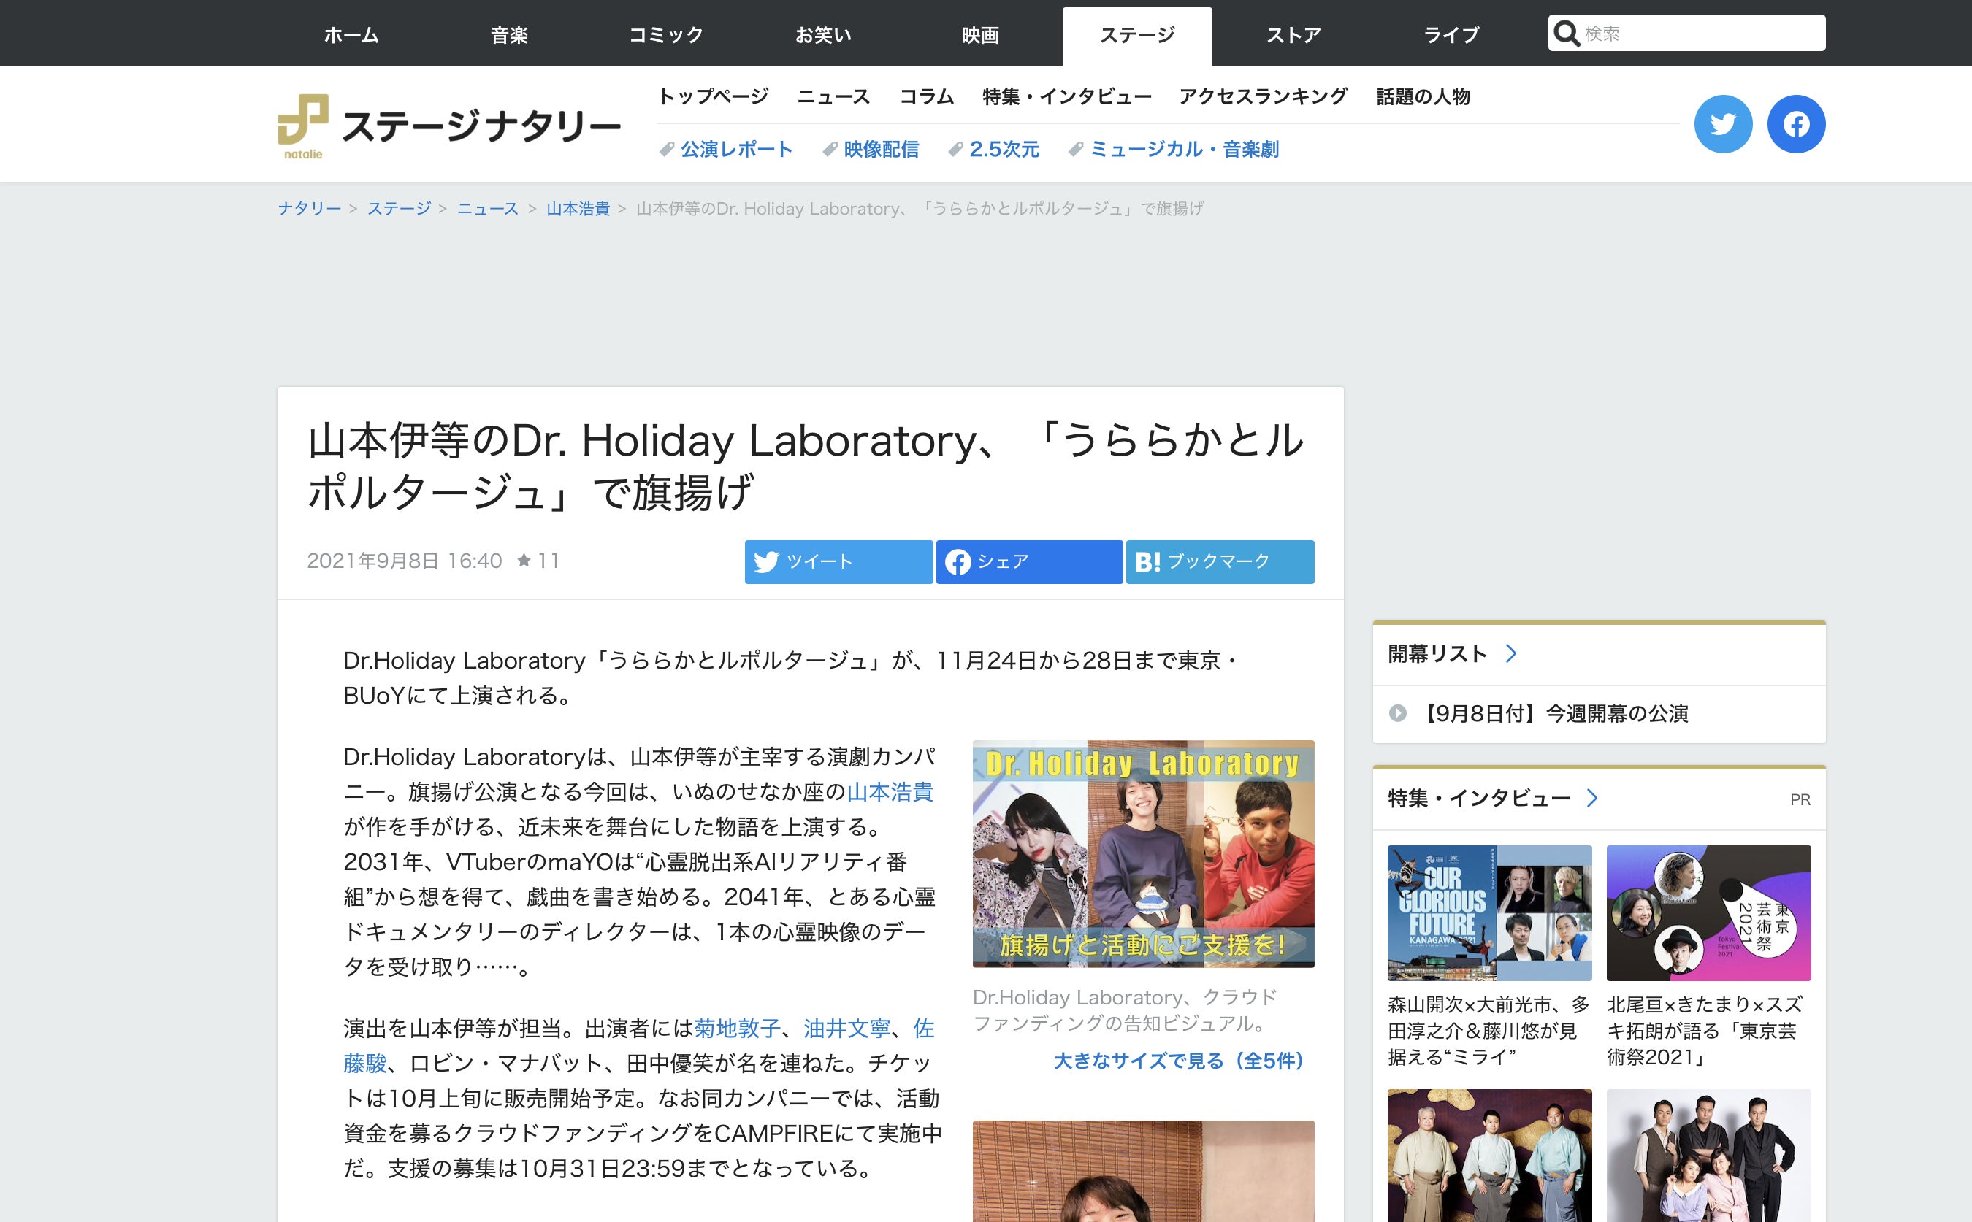The height and width of the screenshot is (1222, 1972).
Task: Open 今週開幕の公演 play arrow item
Action: point(1397,712)
